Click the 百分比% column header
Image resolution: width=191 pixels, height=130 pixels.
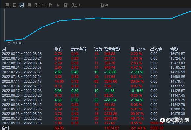click(x=138, y=49)
